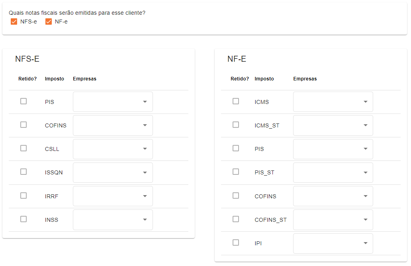Click the dropdown arrow in NF-E PIS row
This screenshot has height=266, width=411.
[365, 149]
